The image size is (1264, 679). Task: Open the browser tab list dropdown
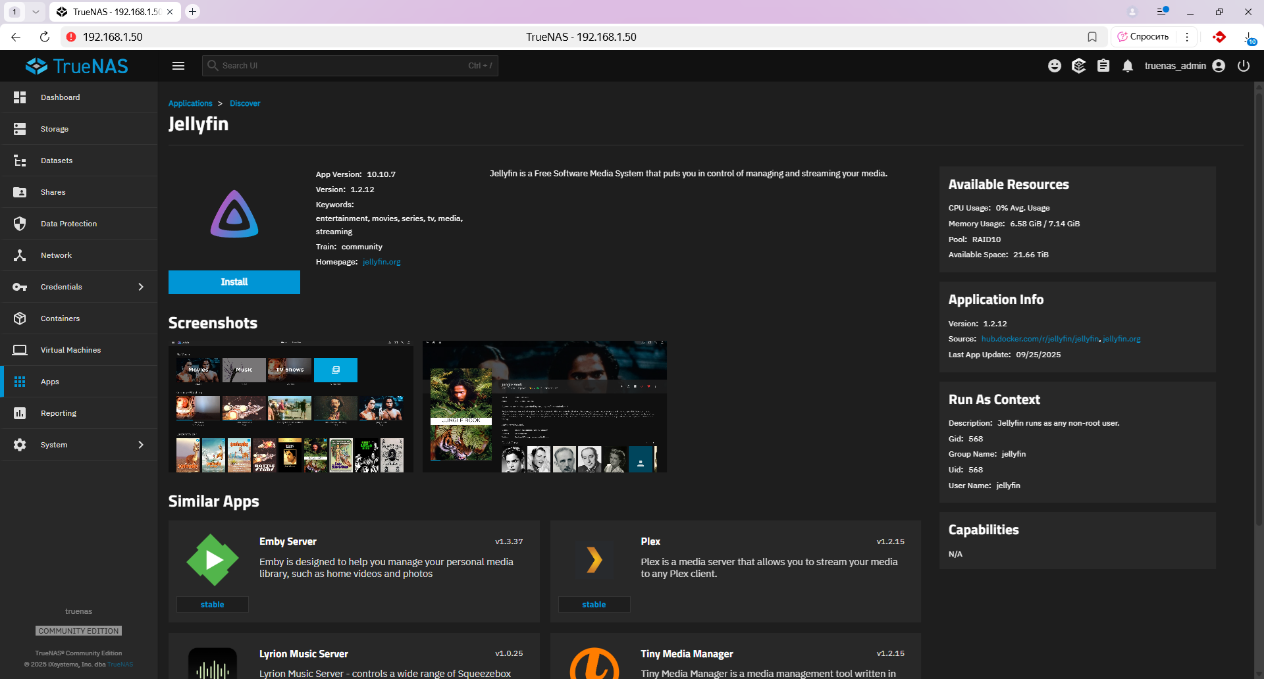36,12
